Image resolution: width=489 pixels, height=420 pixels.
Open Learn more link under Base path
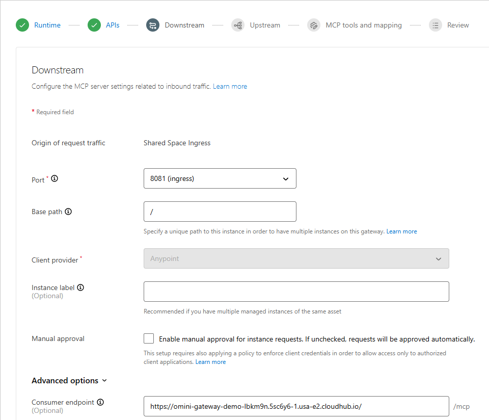[x=402, y=231]
